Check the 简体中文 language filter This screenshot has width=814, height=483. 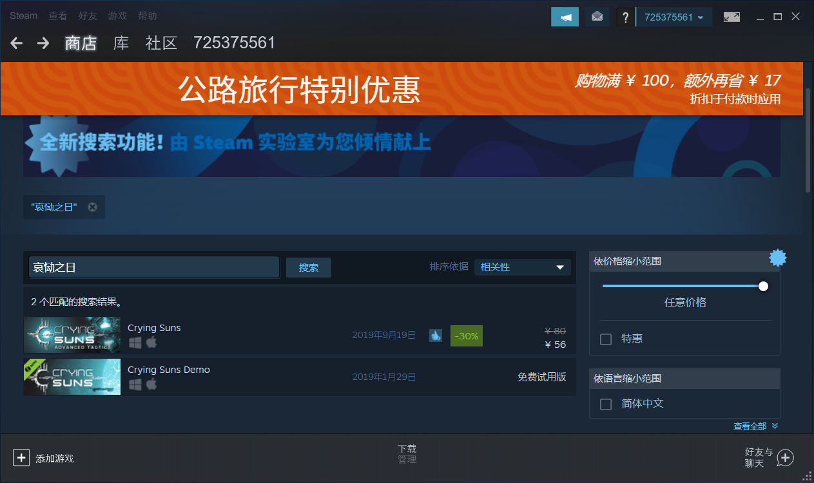point(606,404)
